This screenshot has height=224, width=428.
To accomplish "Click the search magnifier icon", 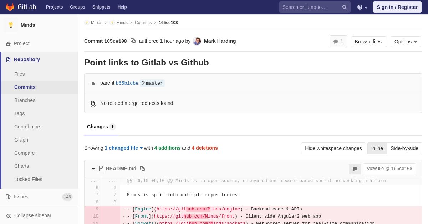I will [x=345, y=7].
